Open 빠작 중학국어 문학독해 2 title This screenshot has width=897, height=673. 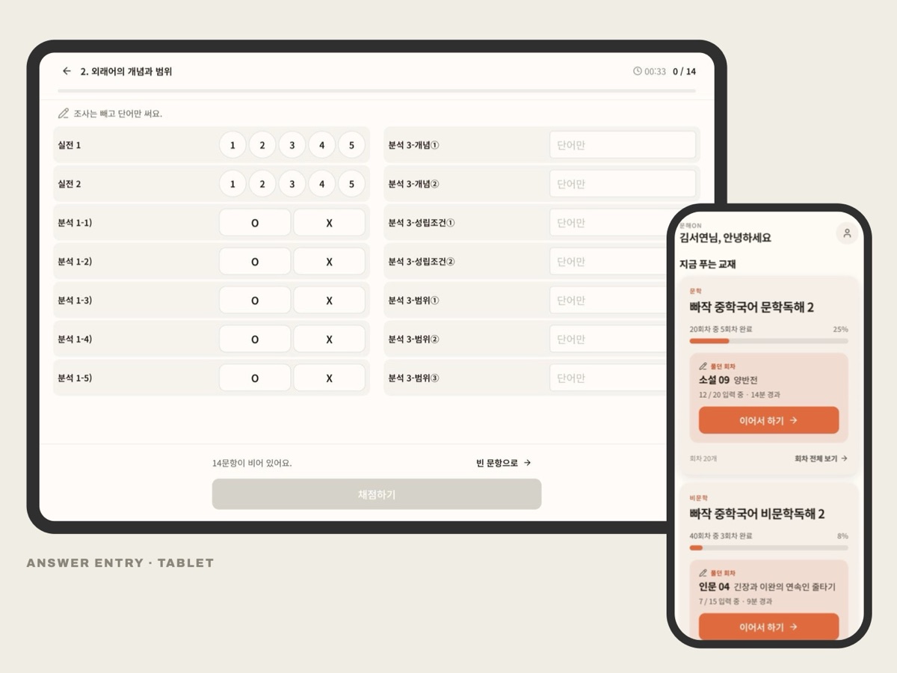[751, 307]
